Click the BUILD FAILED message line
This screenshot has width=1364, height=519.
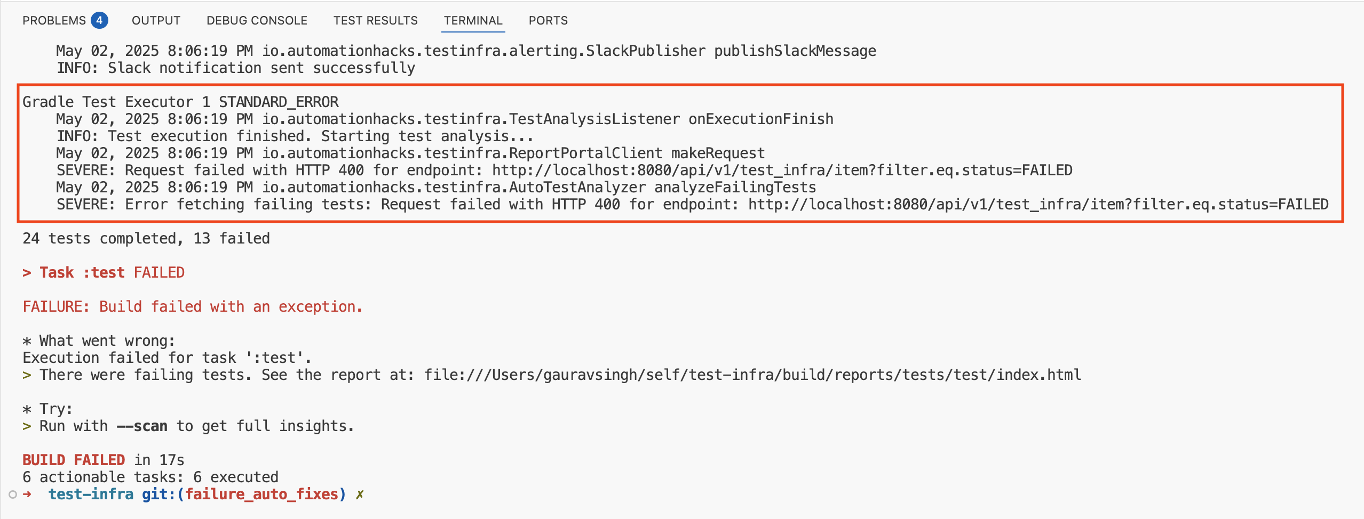pos(104,460)
